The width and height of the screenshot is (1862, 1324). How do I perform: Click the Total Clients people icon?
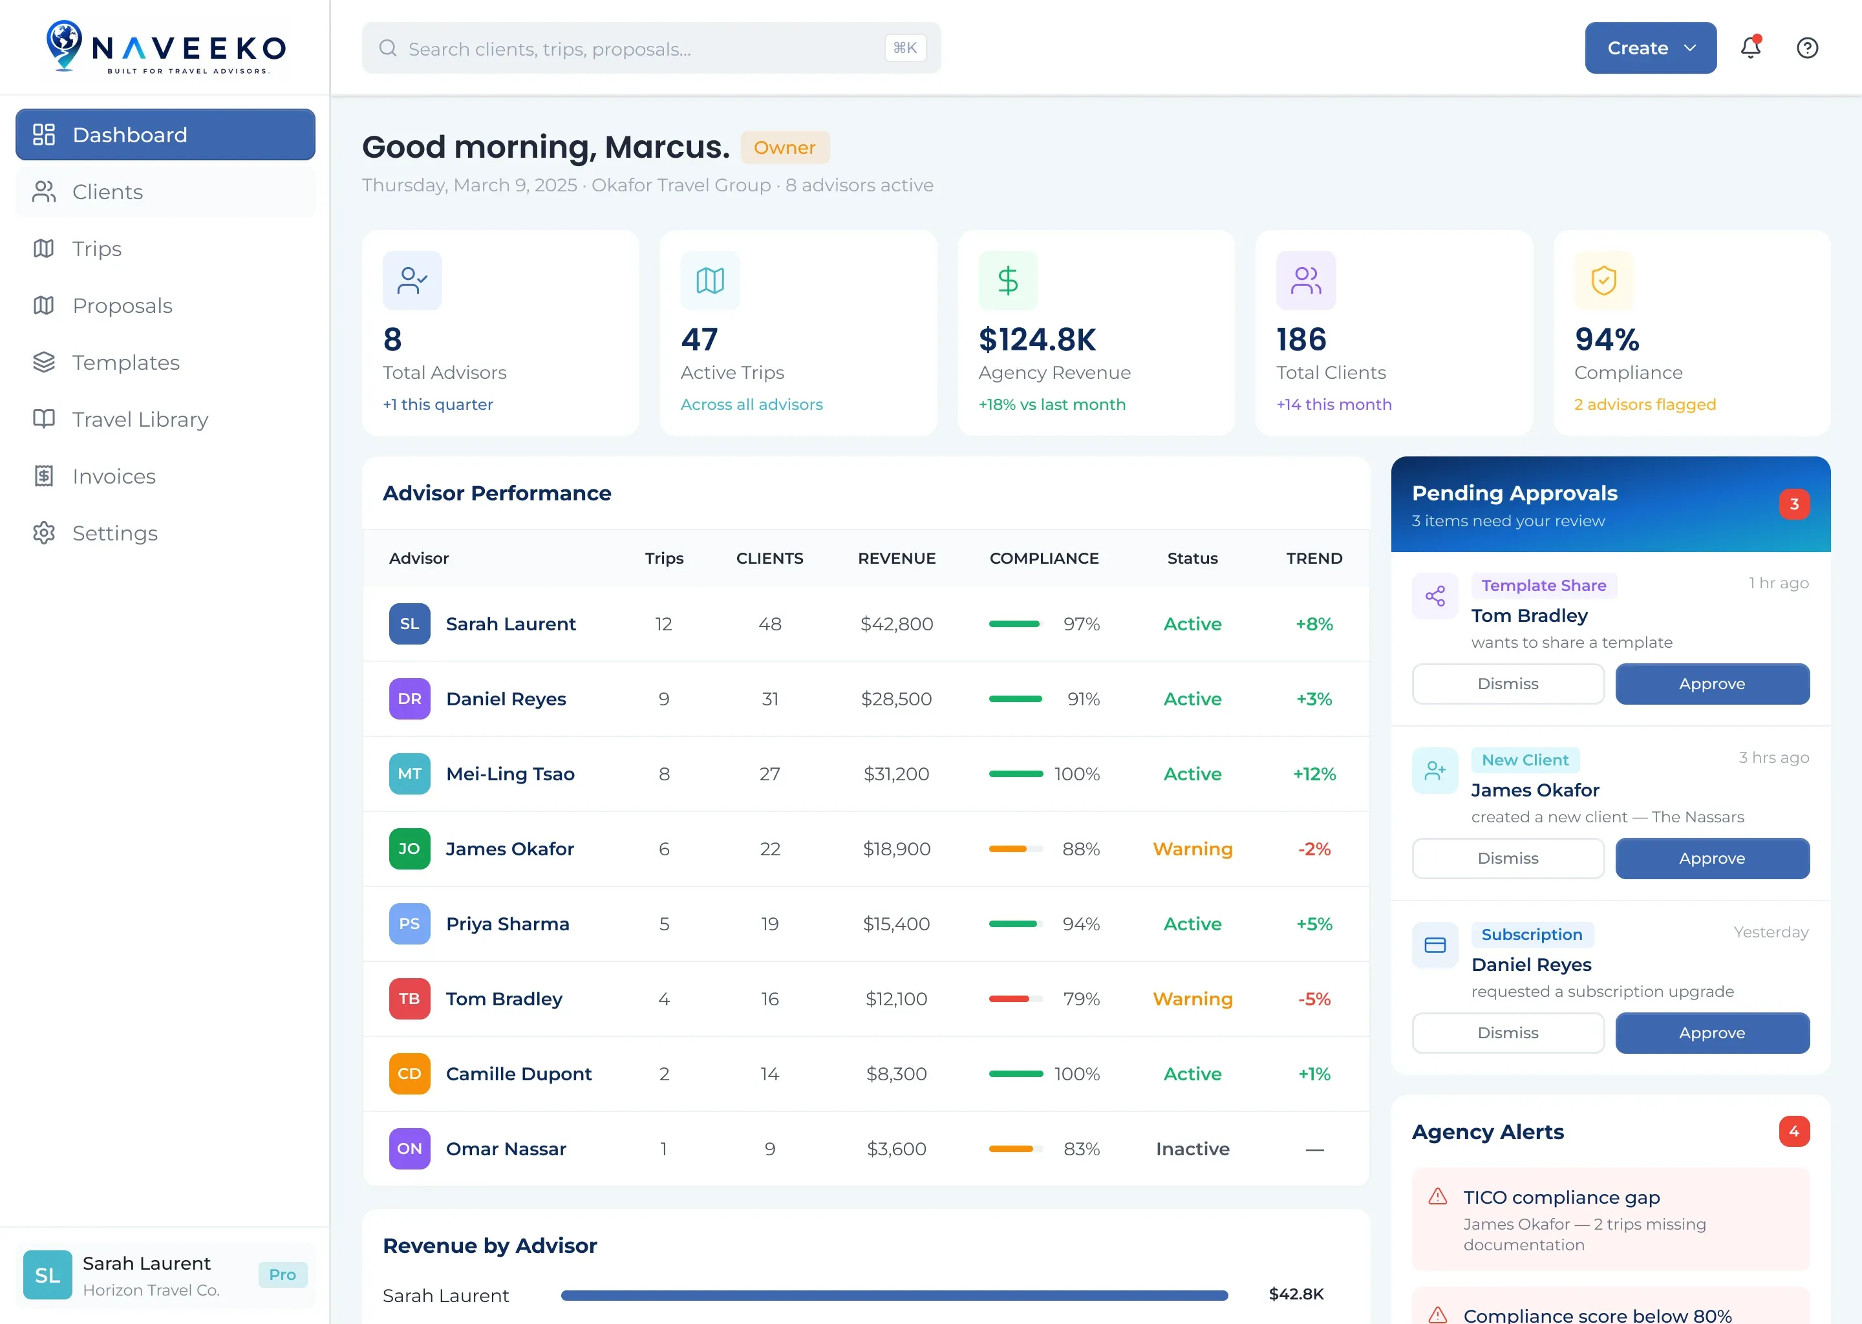pos(1305,281)
